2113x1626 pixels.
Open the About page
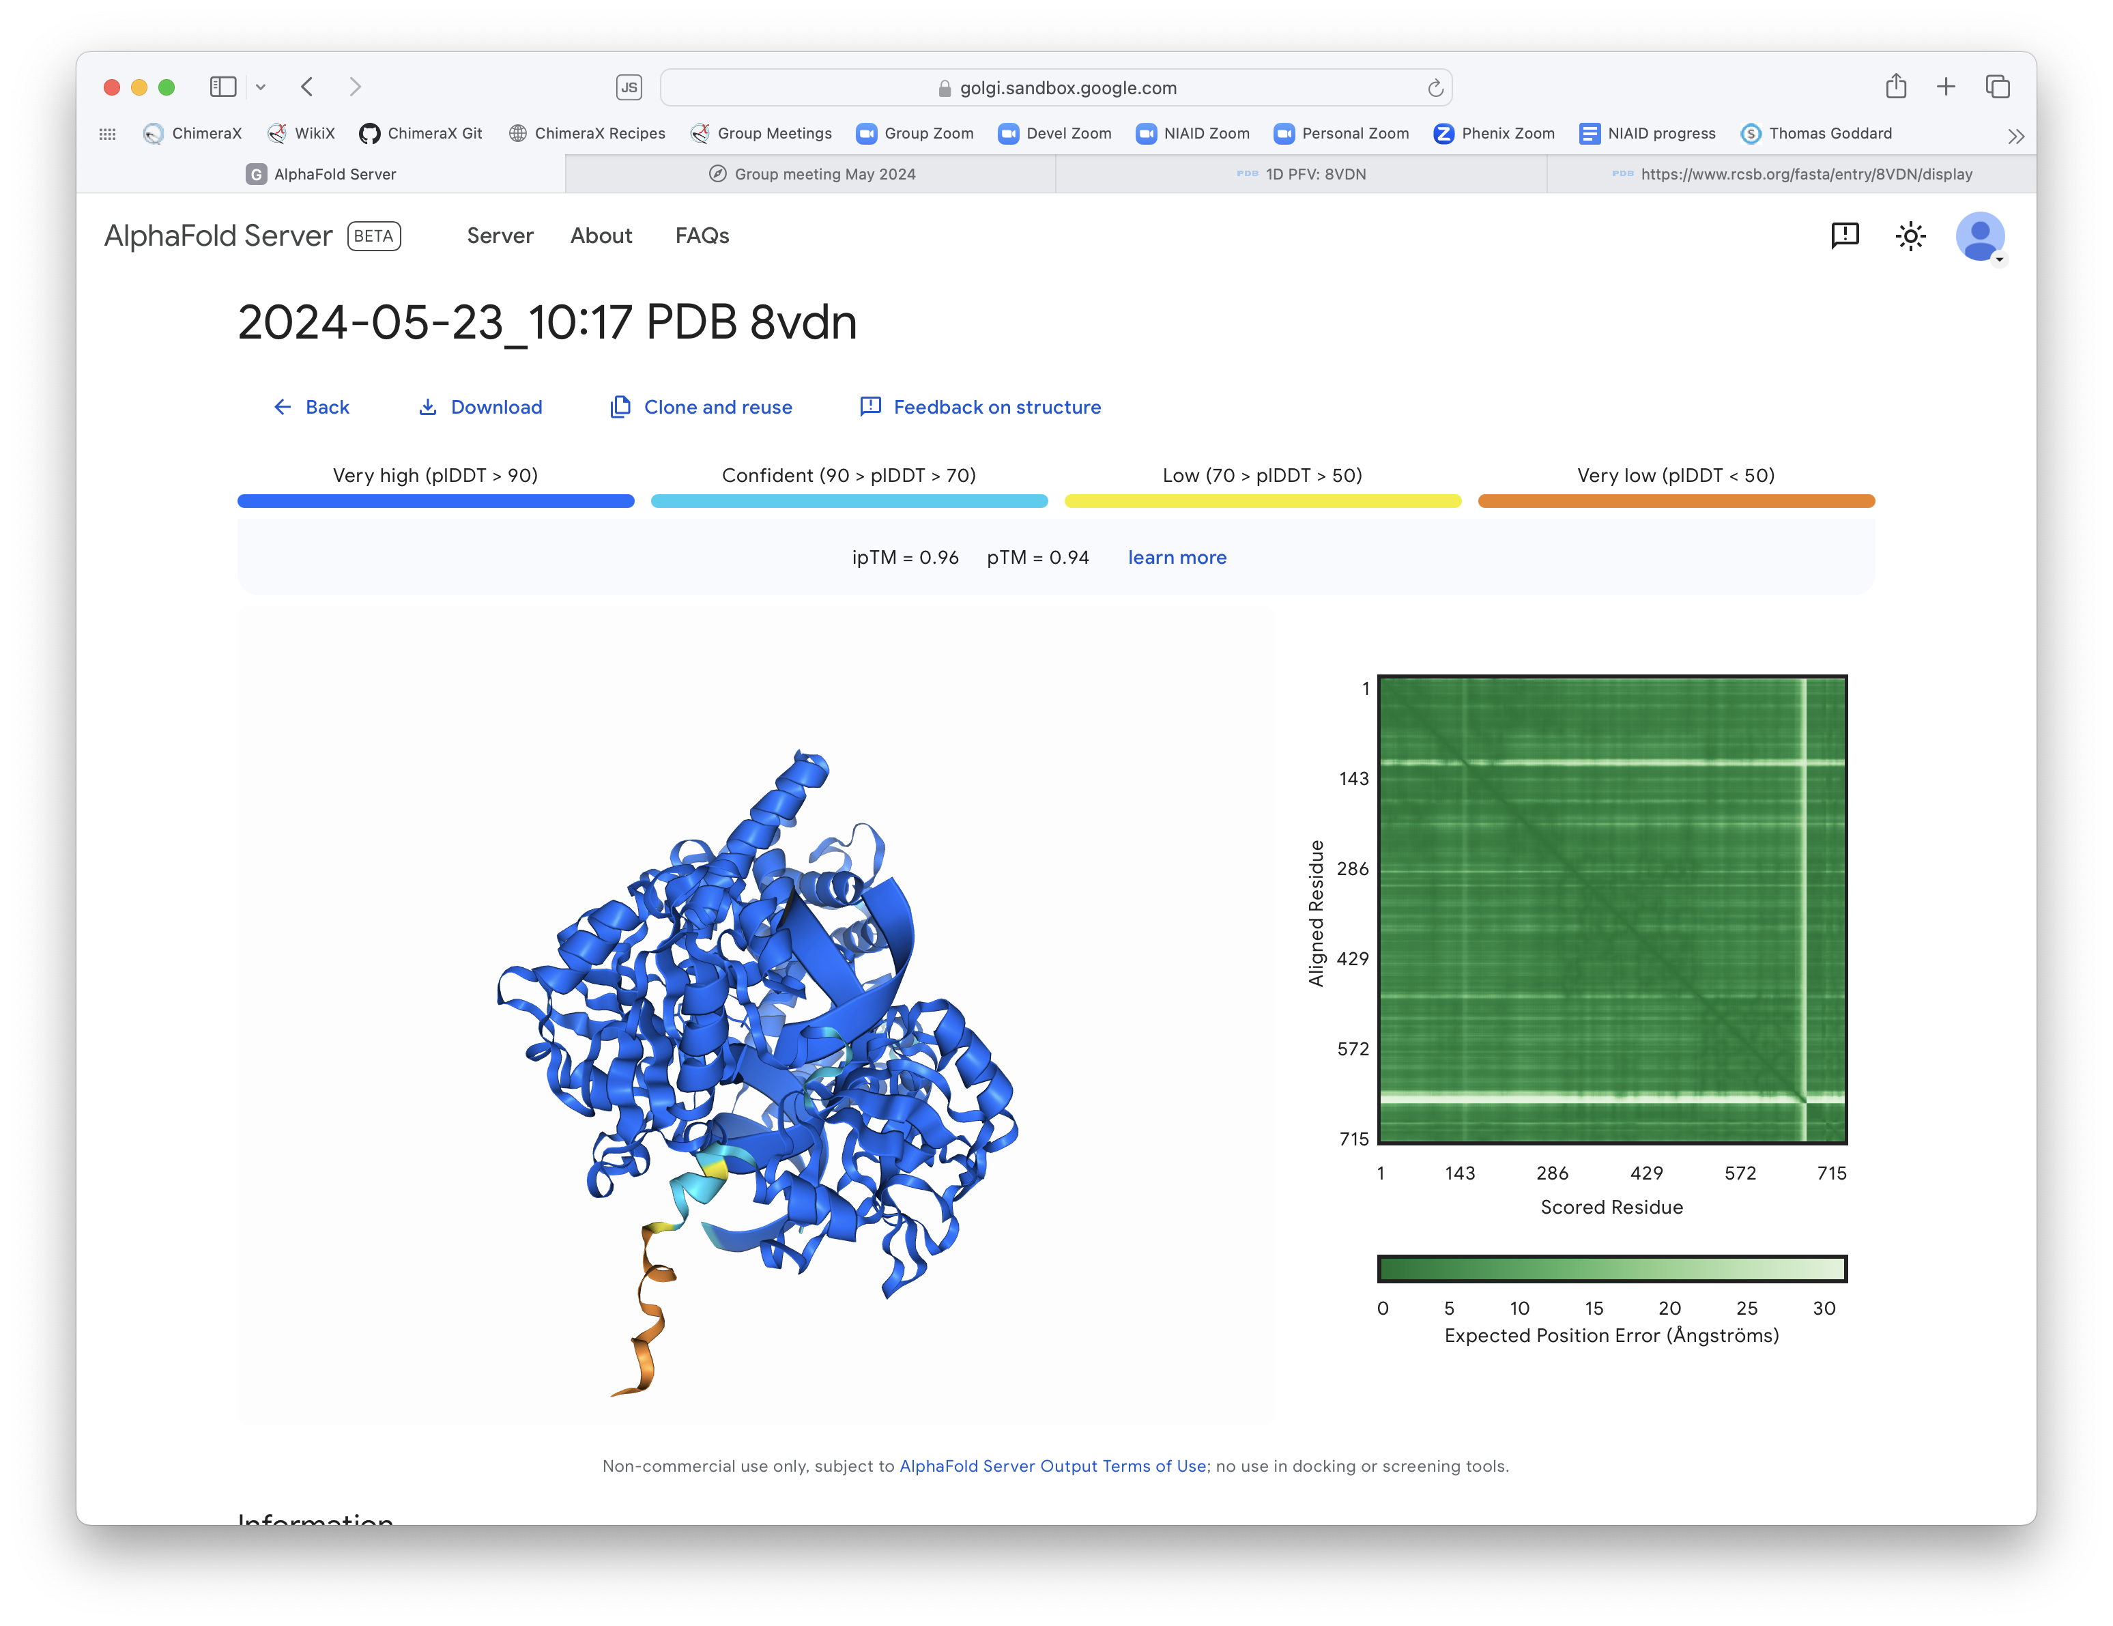pos(601,236)
